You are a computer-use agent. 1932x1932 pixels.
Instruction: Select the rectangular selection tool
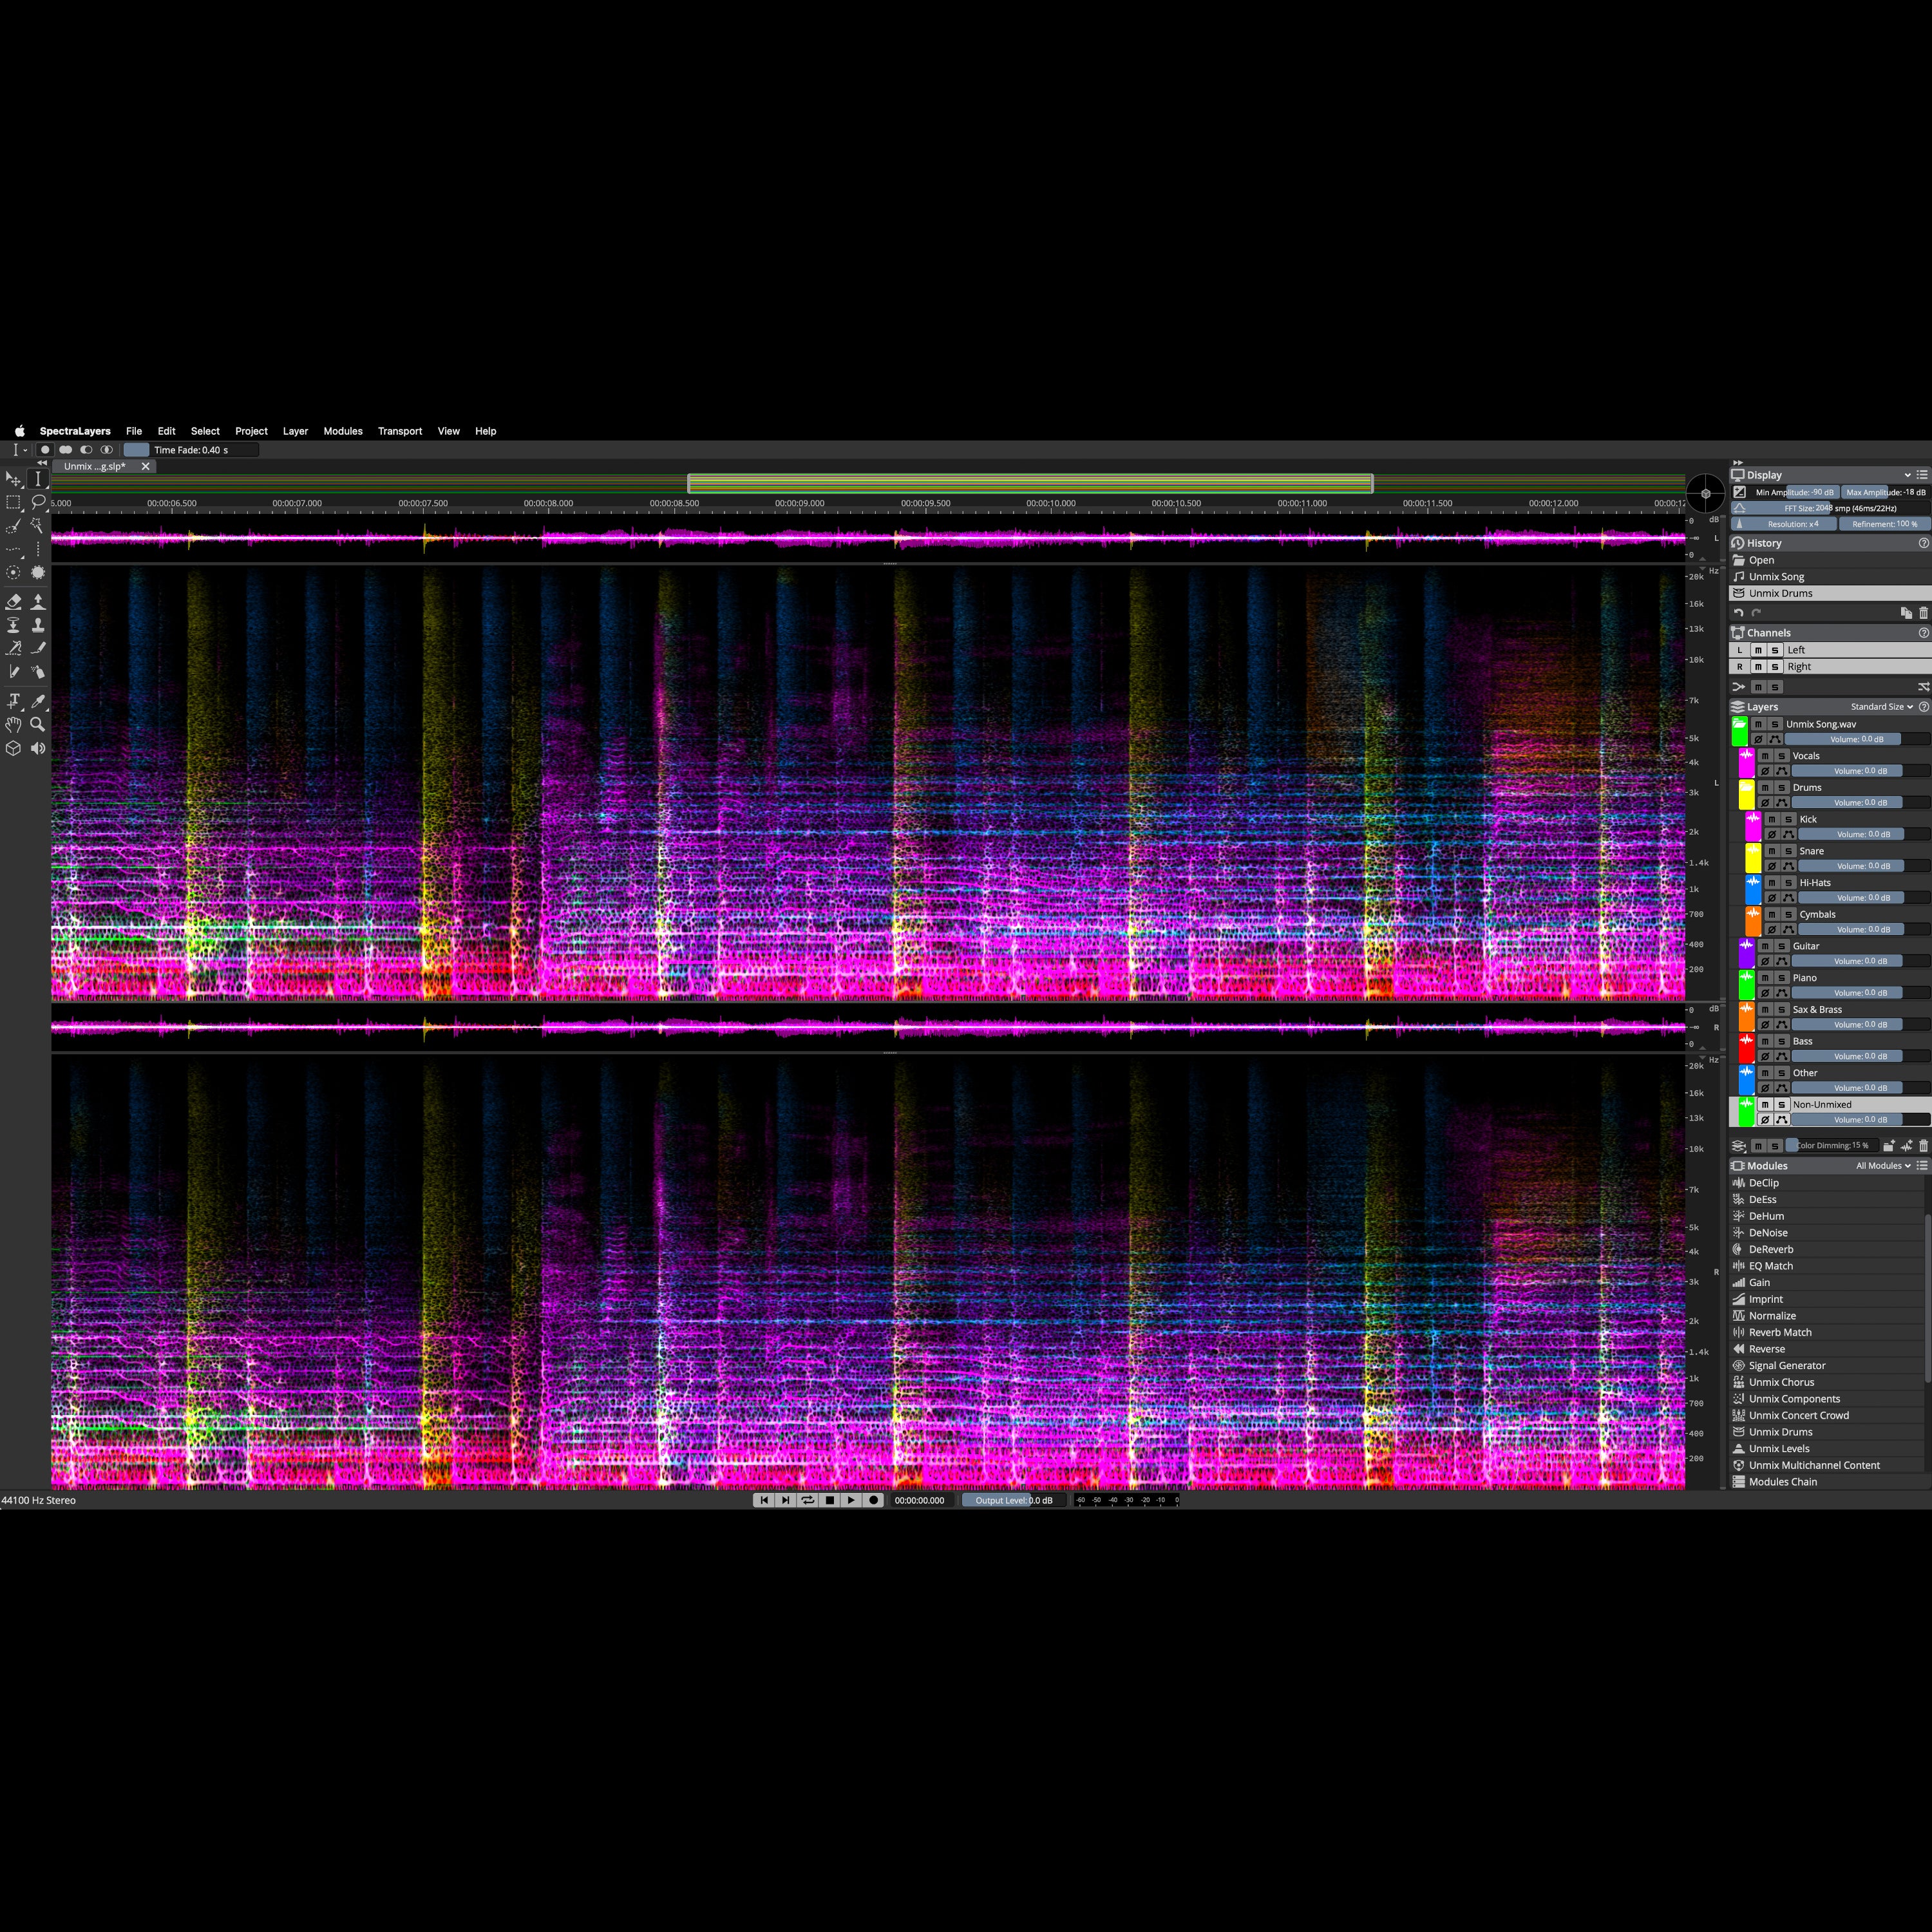pyautogui.click(x=13, y=503)
